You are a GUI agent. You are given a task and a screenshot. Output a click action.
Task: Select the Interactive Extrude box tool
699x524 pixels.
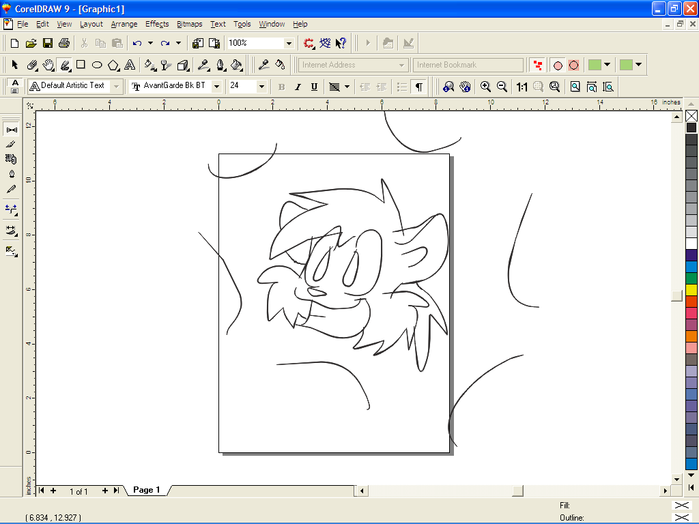pos(183,65)
